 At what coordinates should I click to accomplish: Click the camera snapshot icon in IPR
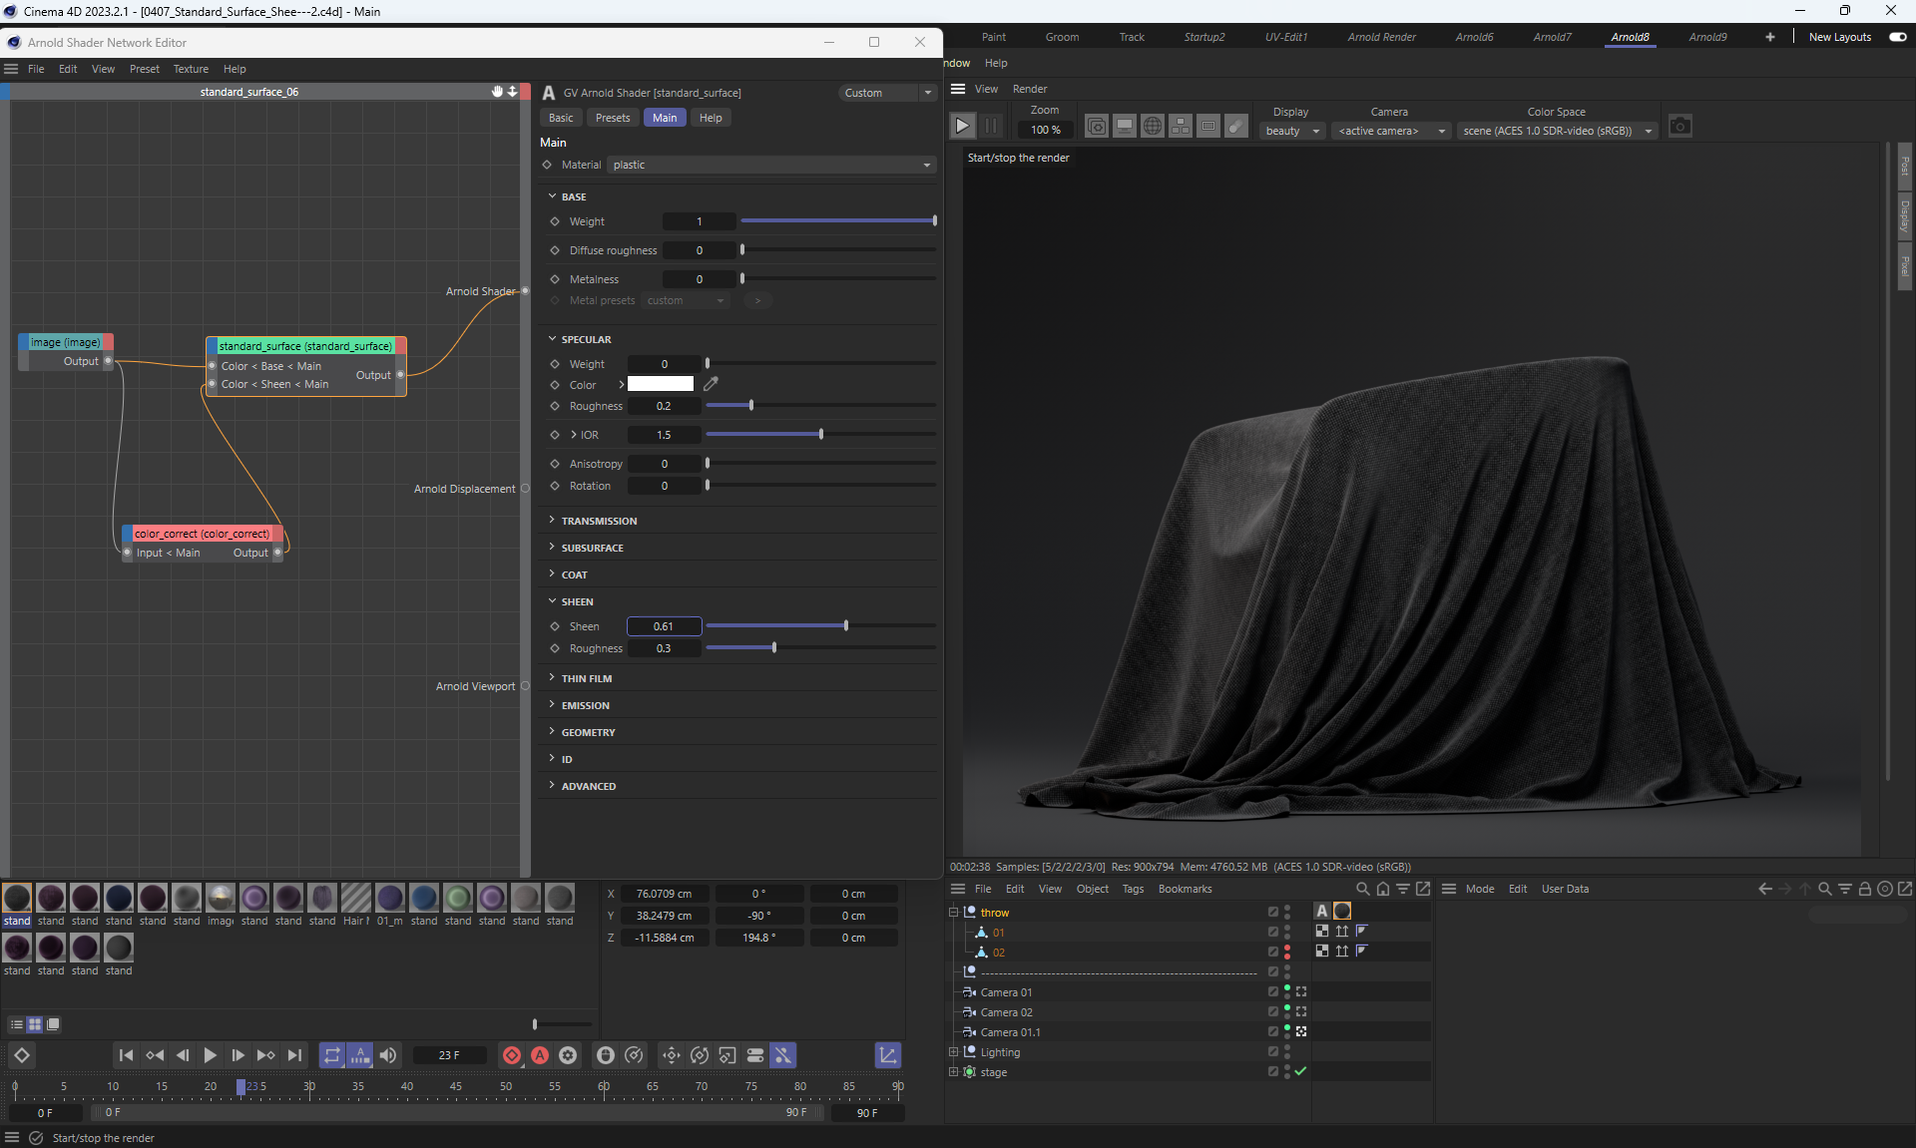[1680, 127]
